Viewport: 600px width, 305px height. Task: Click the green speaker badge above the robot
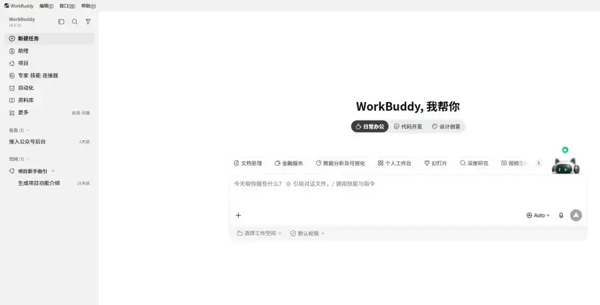[x=565, y=149]
